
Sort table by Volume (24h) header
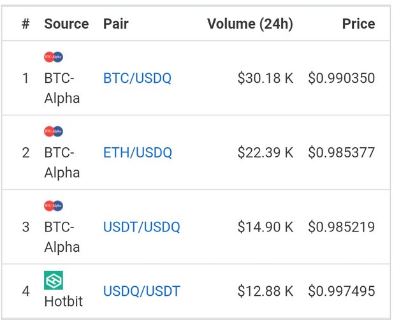pos(250,24)
